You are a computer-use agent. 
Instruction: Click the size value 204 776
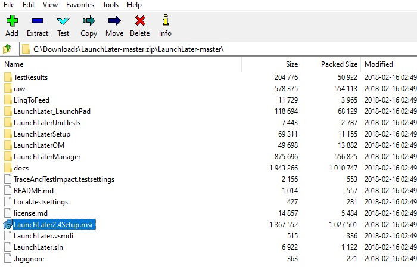286,77
